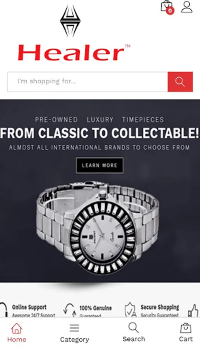This screenshot has height=349, width=200.
Task: Go to Home in bottom navigation
Action: (x=17, y=333)
